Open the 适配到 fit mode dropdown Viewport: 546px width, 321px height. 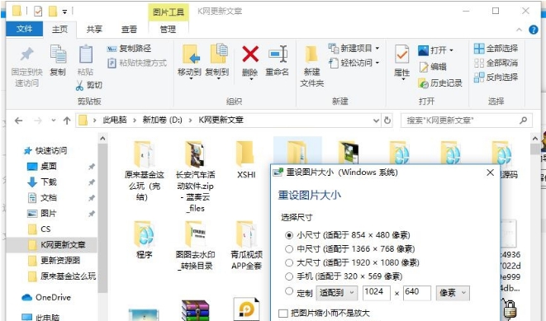coord(337,293)
